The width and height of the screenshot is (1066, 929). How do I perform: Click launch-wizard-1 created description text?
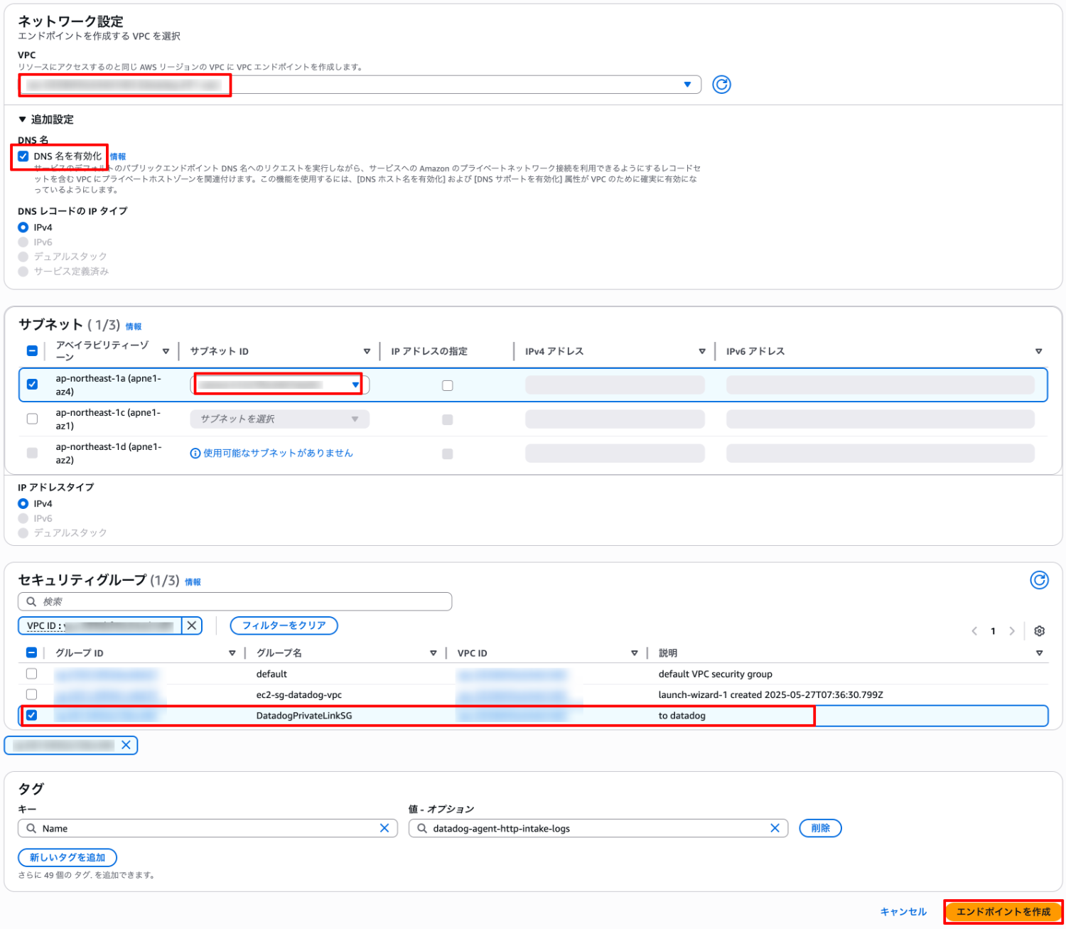770,694
